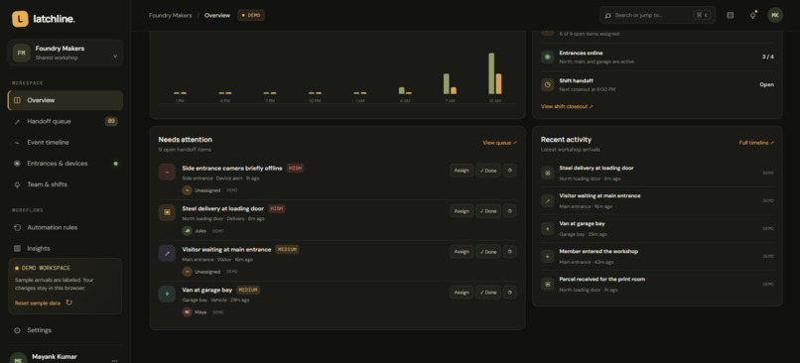800x363 pixels.
Task: Click the Side entrance camera briefly offline title
Action: (232, 168)
